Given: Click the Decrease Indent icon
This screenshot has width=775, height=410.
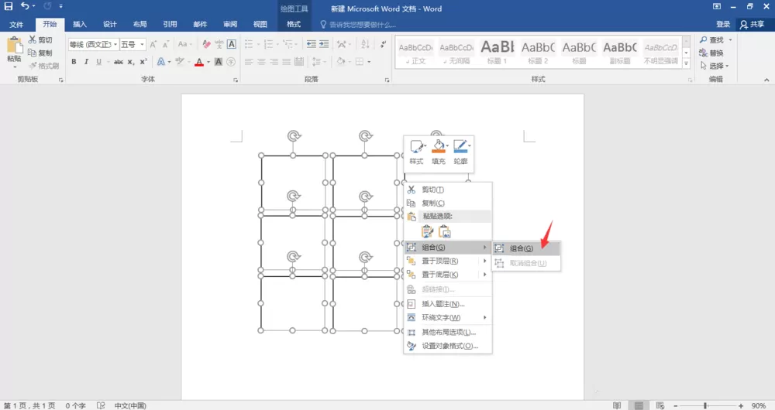Looking at the screenshot, I should point(312,44).
